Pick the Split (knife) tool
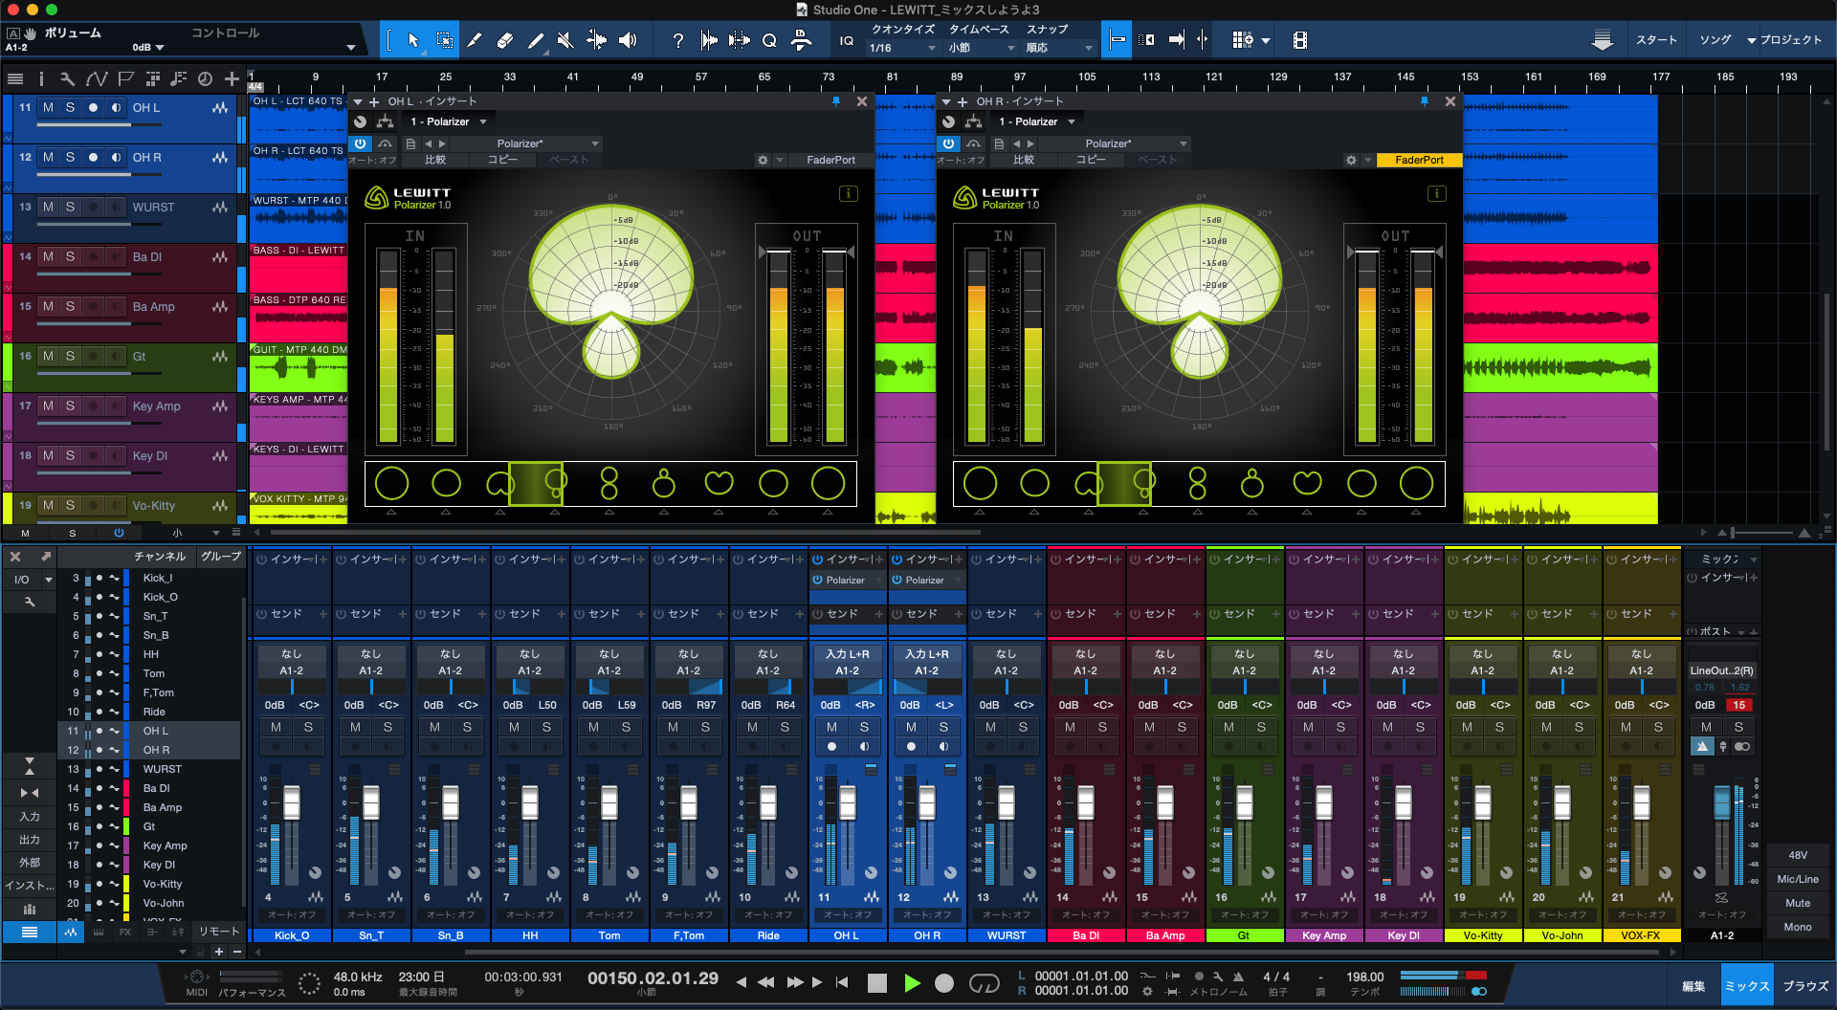The image size is (1837, 1010). tap(475, 40)
